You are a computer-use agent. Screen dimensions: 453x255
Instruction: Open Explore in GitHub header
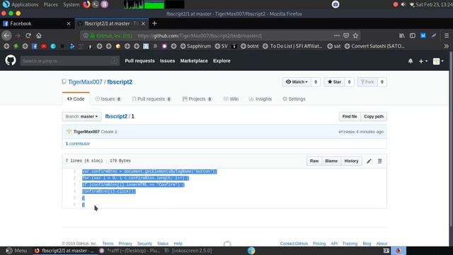click(222, 61)
